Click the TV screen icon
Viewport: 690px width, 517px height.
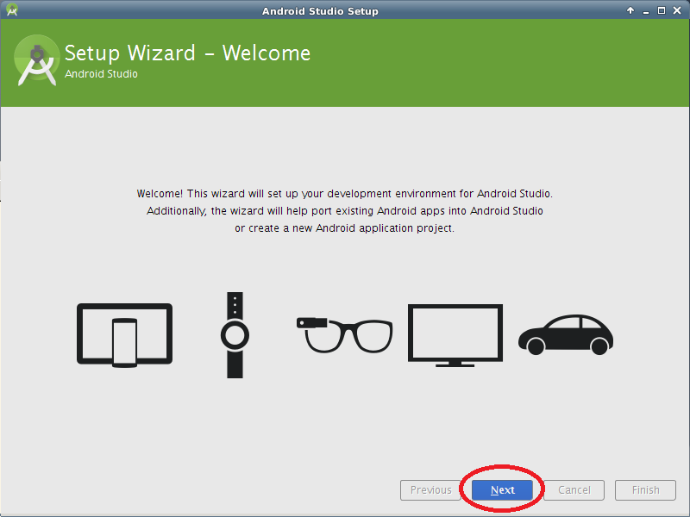point(455,335)
